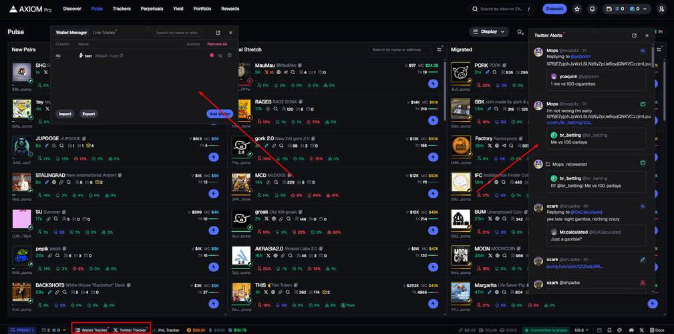Click Export in Wallet Manager
The height and width of the screenshot is (334, 674).
pyautogui.click(x=89, y=114)
